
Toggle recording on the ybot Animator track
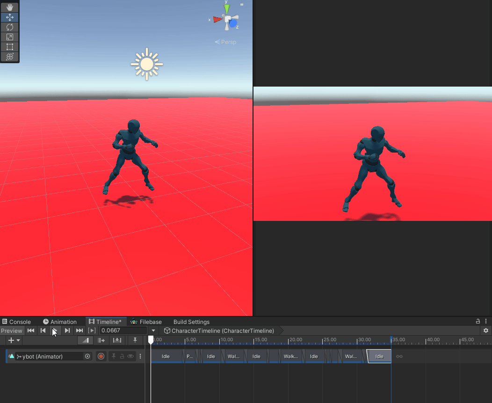coord(101,356)
